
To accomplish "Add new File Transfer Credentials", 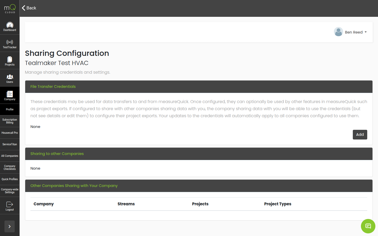I will click(x=360, y=135).
